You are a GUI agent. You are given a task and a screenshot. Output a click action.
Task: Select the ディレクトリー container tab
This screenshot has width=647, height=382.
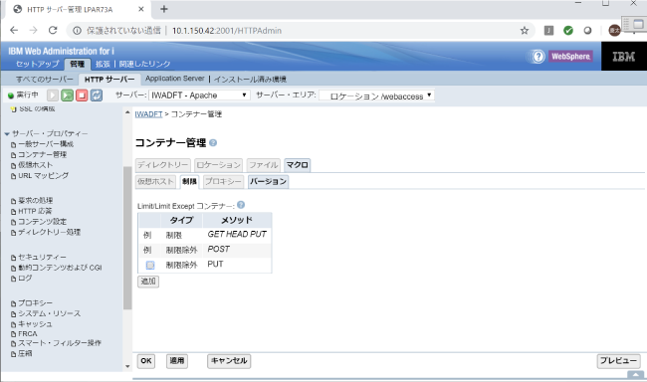pos(162,165)
